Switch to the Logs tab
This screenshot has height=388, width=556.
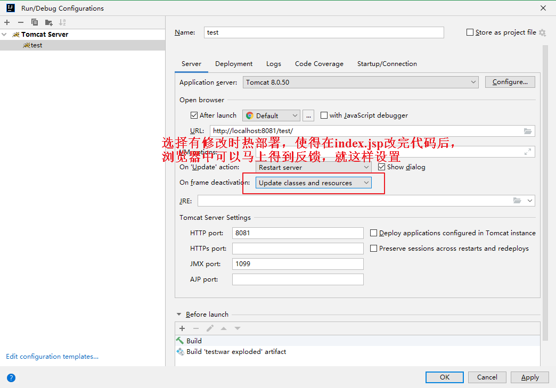click(x=274, y=64)
